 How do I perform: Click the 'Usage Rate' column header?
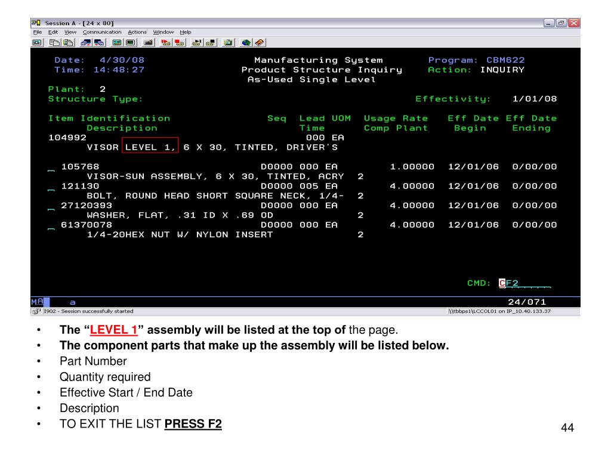(396, 119)
